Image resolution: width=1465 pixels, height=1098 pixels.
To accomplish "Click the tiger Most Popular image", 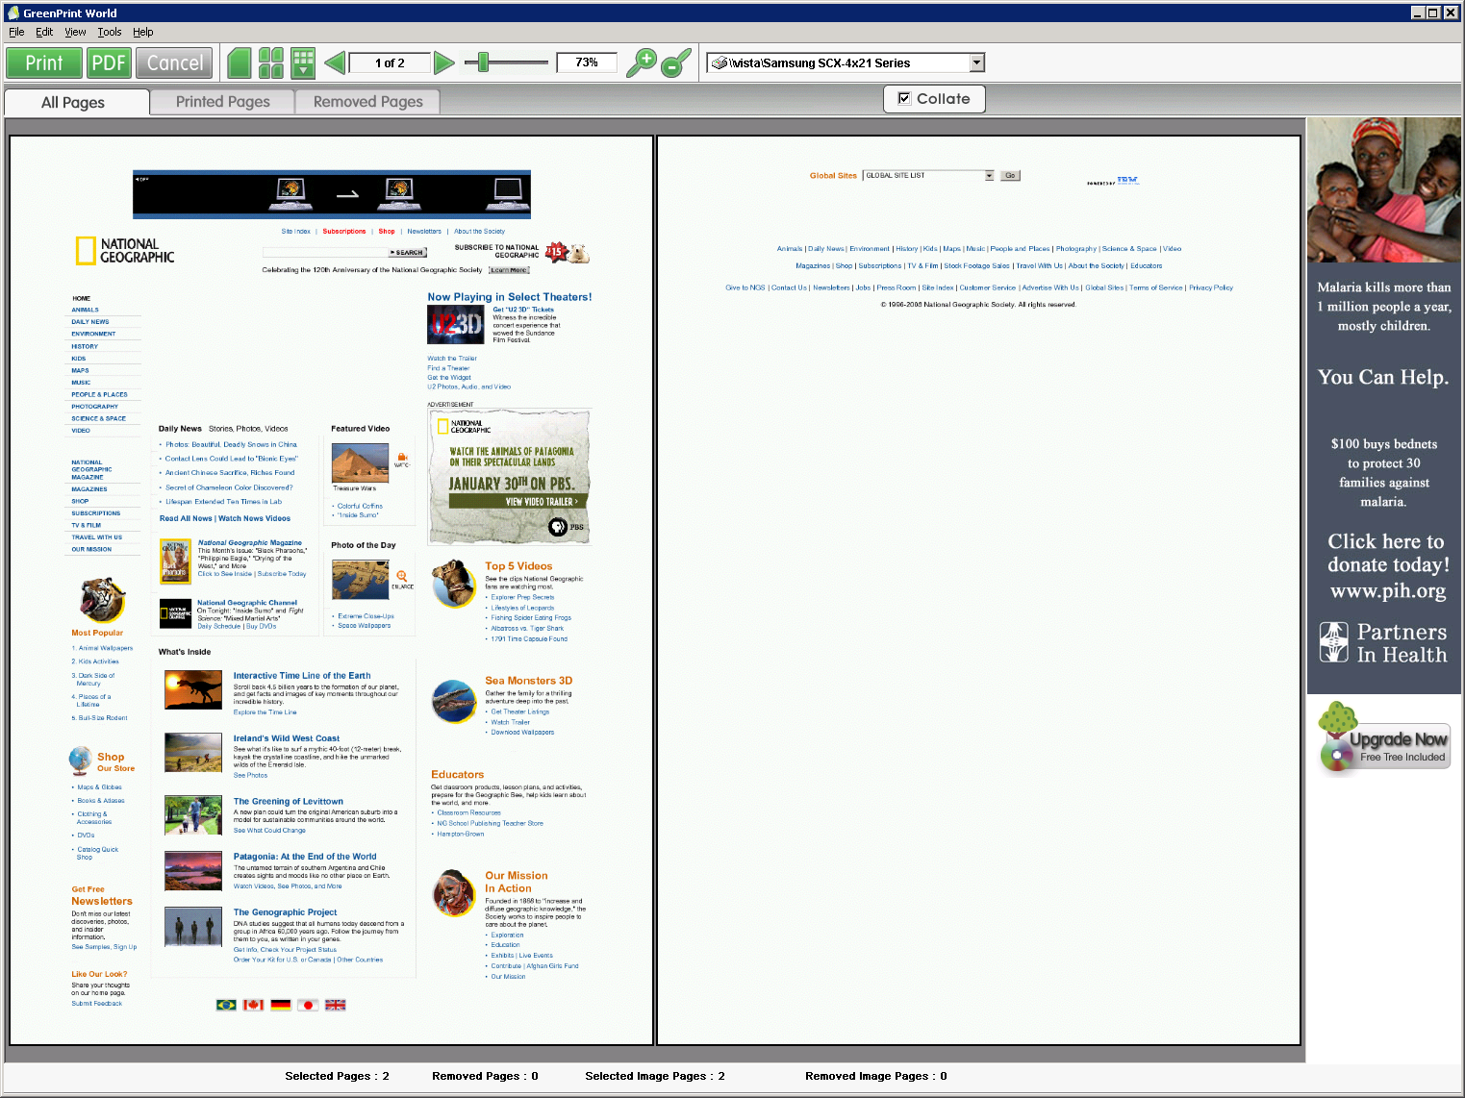I will pos(101,600).
